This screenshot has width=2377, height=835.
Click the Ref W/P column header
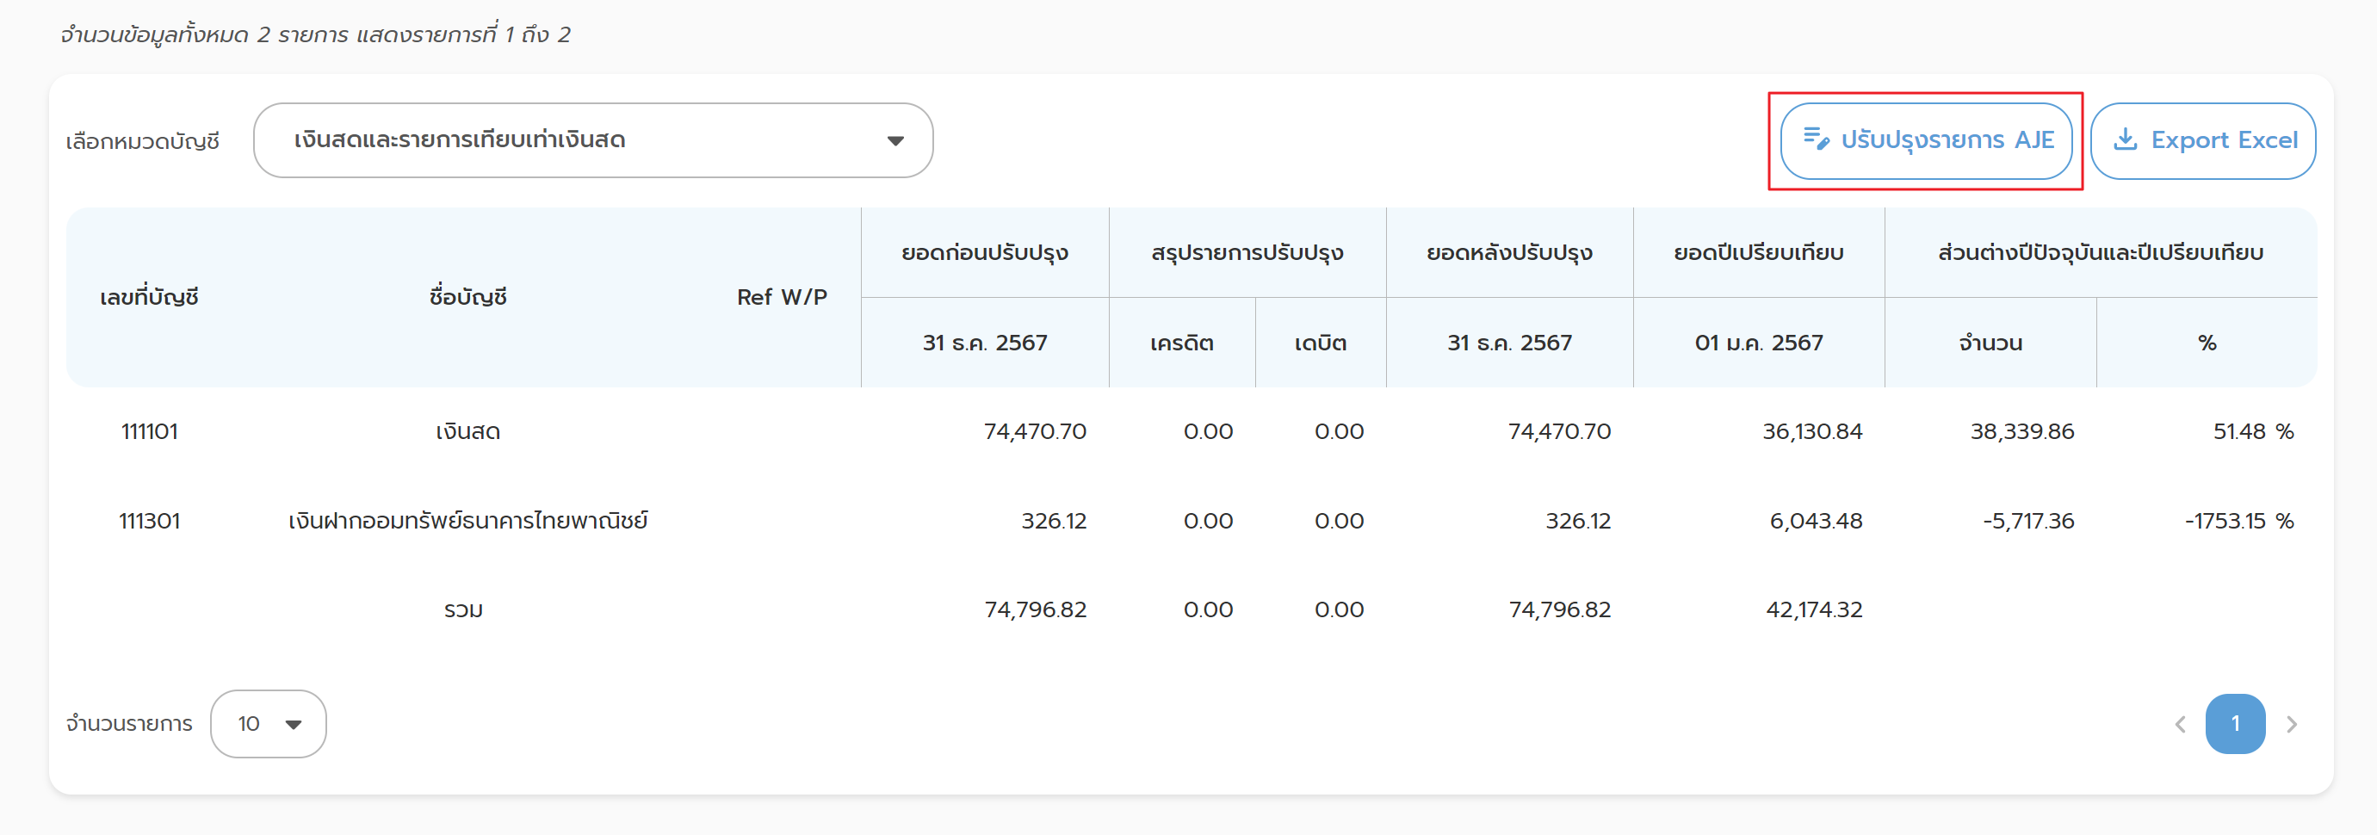click(x=782, y=297)
